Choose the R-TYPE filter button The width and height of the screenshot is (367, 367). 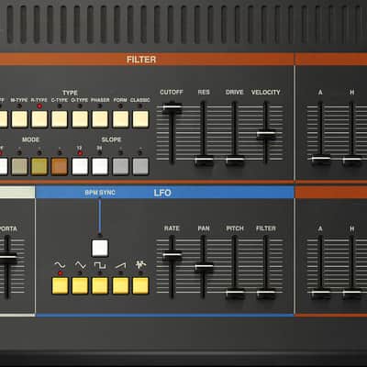coord(39,119)
